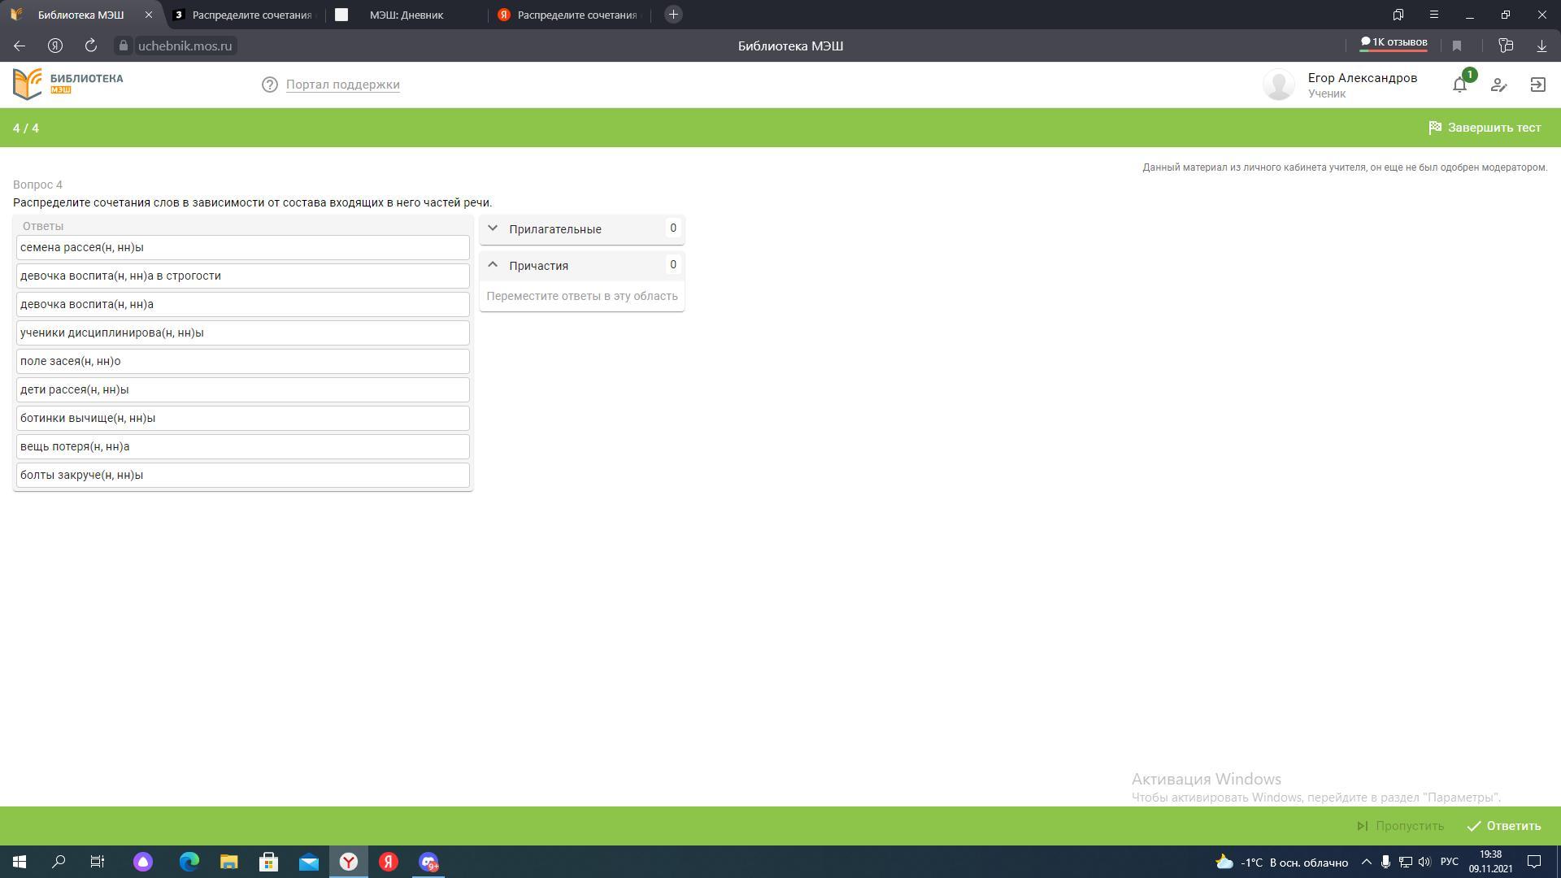The height and width of the screenshot is (878, 1561).
Task: Open Microsoft Edge from the taskbar
Action: [x=189, y=862]
